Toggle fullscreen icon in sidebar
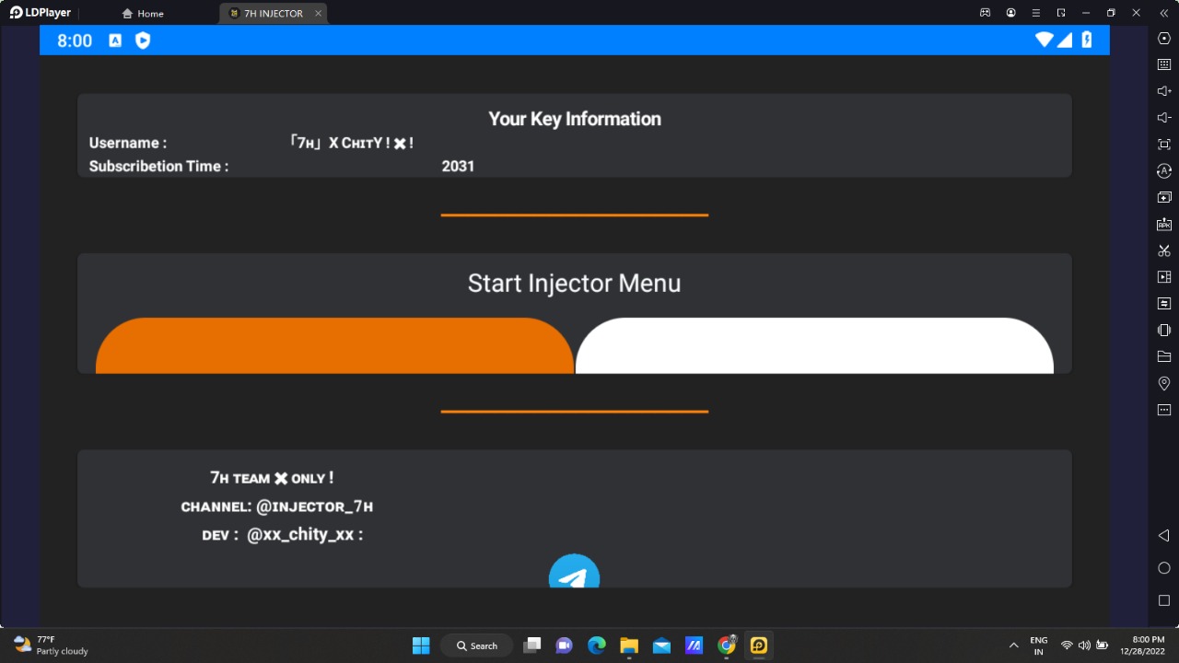The width and height of the screenshot is (1179, 663). [1164, 145]
